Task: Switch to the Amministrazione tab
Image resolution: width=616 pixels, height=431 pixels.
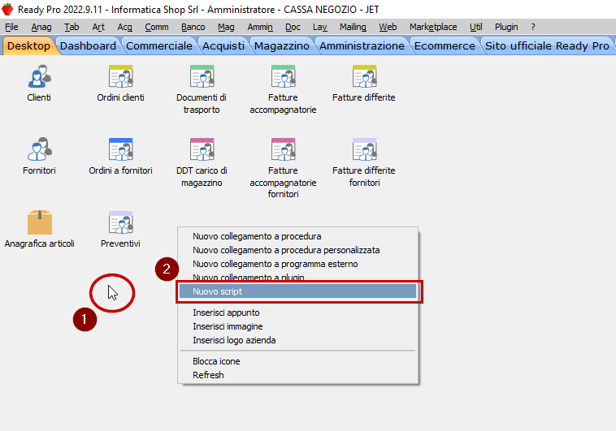Action: point(362,45)
